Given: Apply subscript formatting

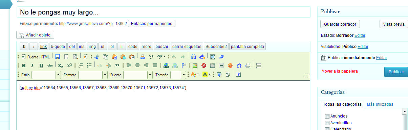Looking at the screenshot, I should 61,66.
